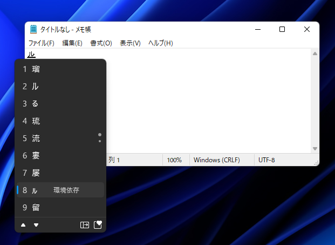Viewport: 335px width, 245px height.
Task: Choose candidate 9 留
Action: [x=60, y=207]
